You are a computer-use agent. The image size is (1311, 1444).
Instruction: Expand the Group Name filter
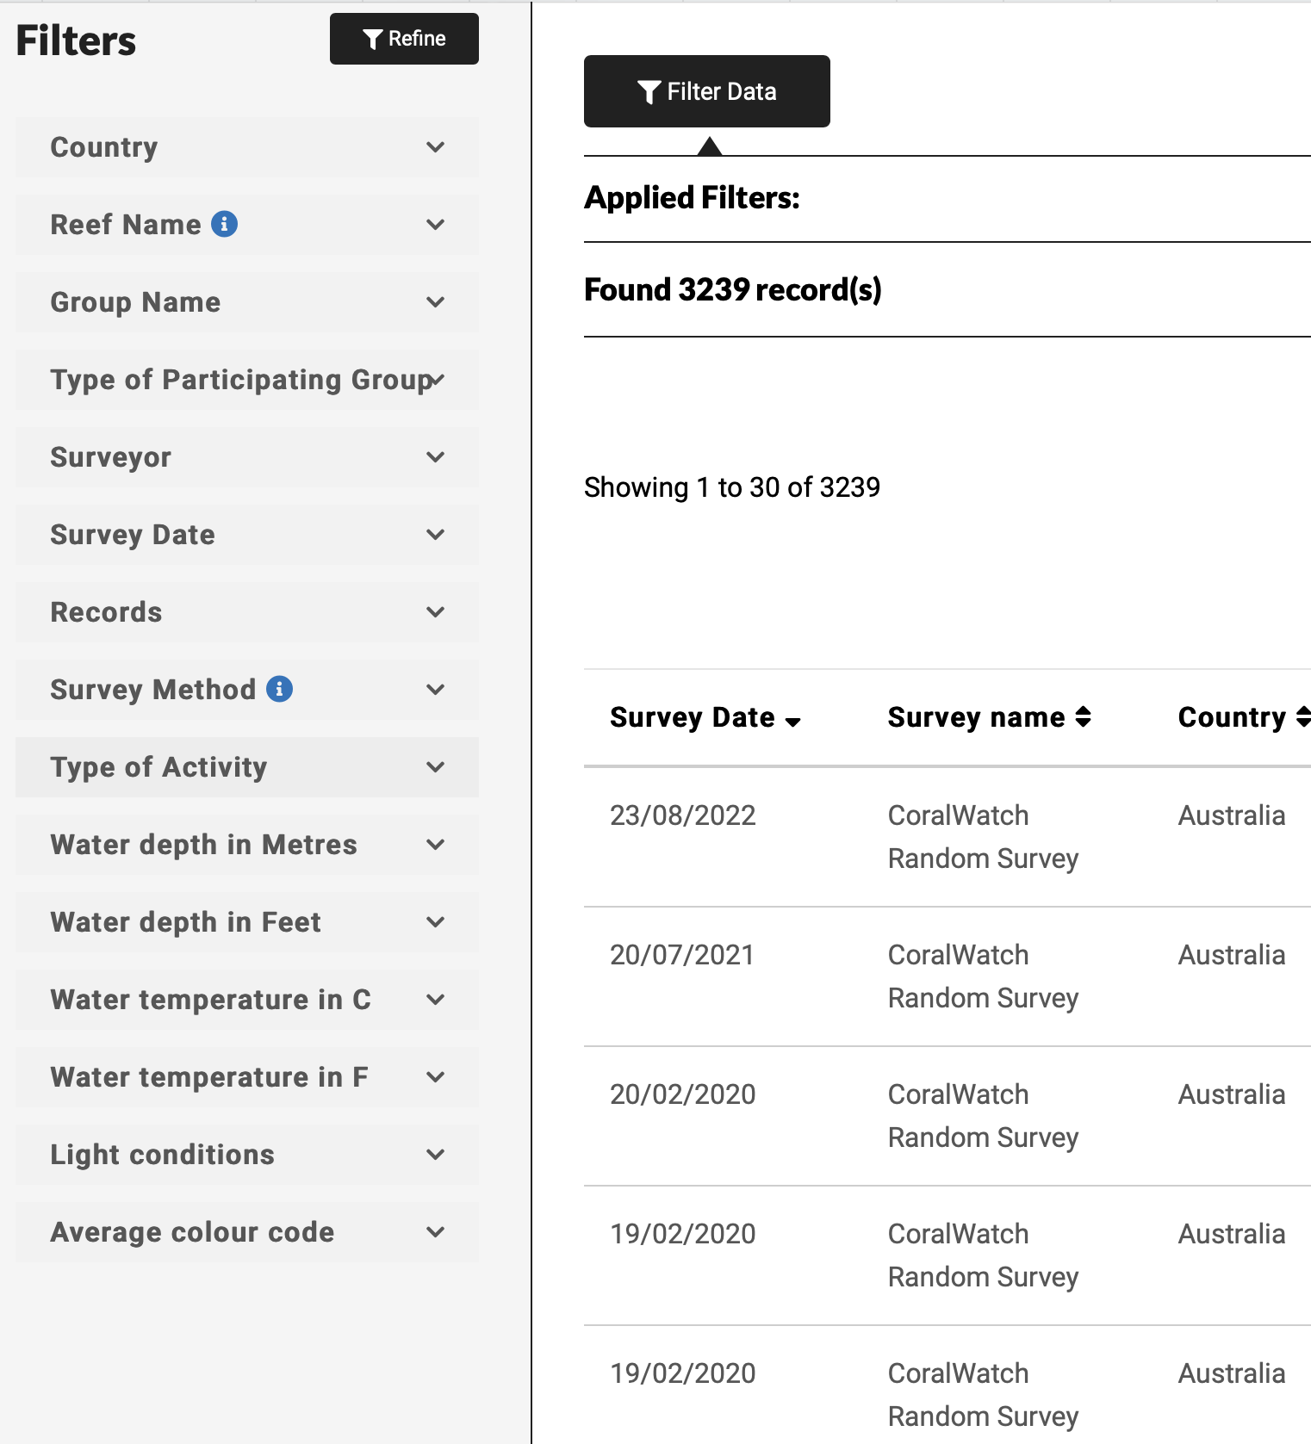click(247, 302)
